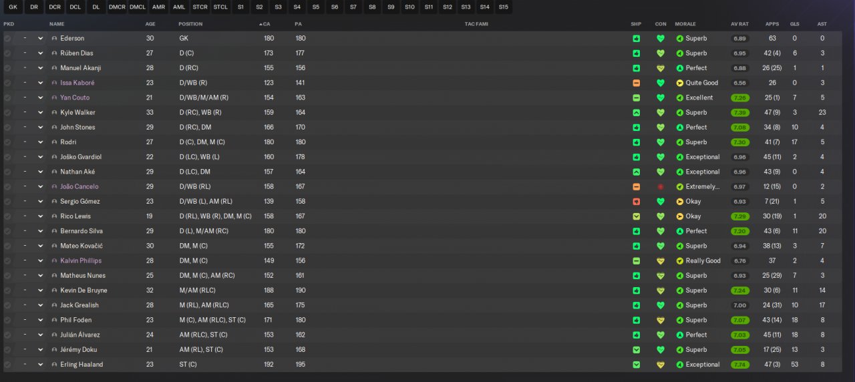Image resolution: width=855 pixels, height=382 pixels.
Task: Click Kalvin Phillips's sharpness dash icon
Action: 637,261
